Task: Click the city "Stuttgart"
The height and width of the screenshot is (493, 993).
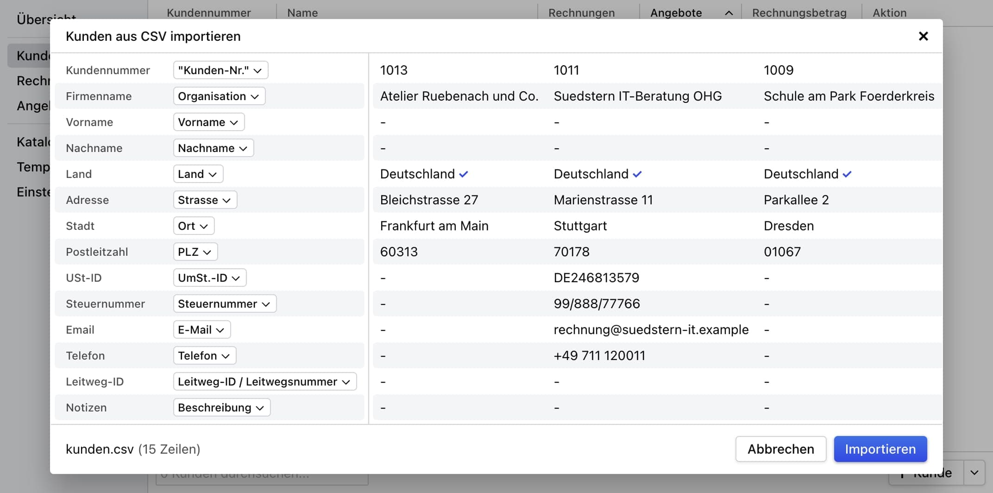Action: [x=580, y=226]
